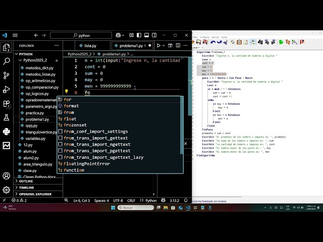This screenshot has height=242, width=323.
Task: Select 'for' autocomplete suggestion
Action: (119, 100)
